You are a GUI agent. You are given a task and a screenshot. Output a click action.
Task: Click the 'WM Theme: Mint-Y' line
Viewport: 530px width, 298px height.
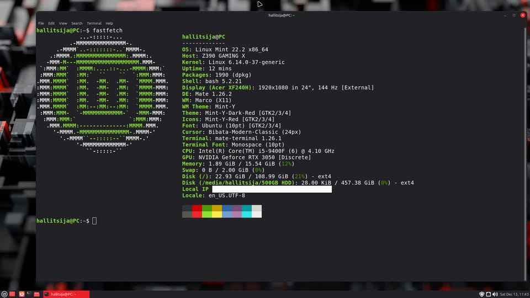(x=209, y=107)
